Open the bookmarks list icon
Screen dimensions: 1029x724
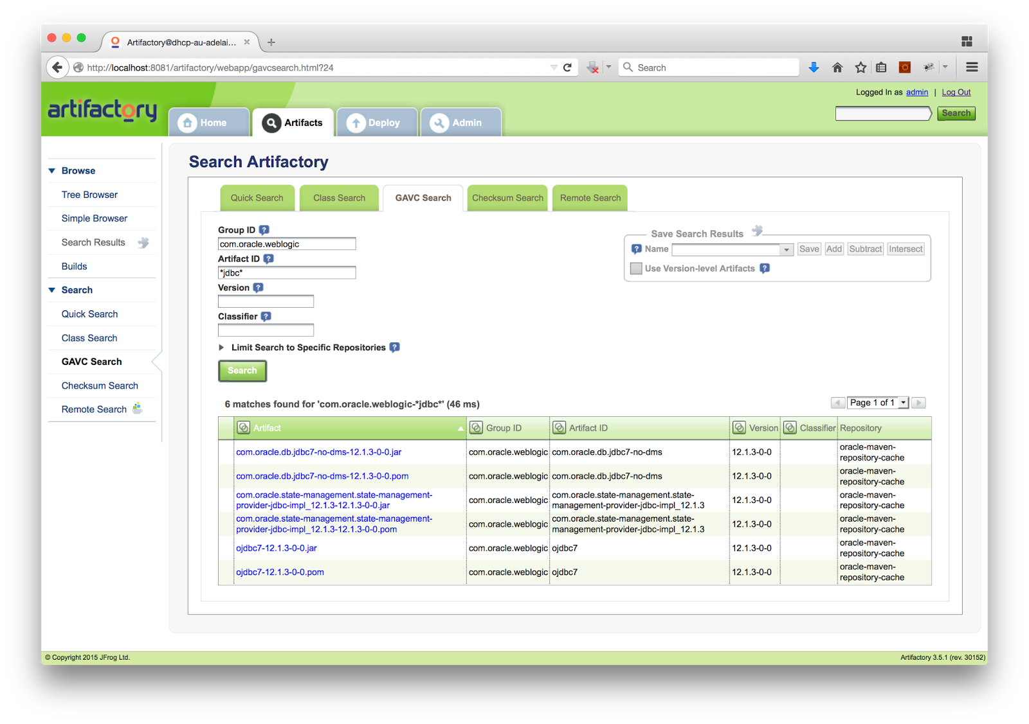882,67
